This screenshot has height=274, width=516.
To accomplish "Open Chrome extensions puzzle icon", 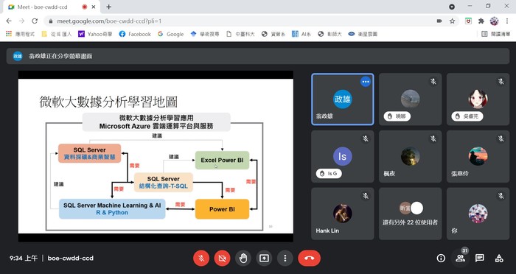I will point(481,21).
